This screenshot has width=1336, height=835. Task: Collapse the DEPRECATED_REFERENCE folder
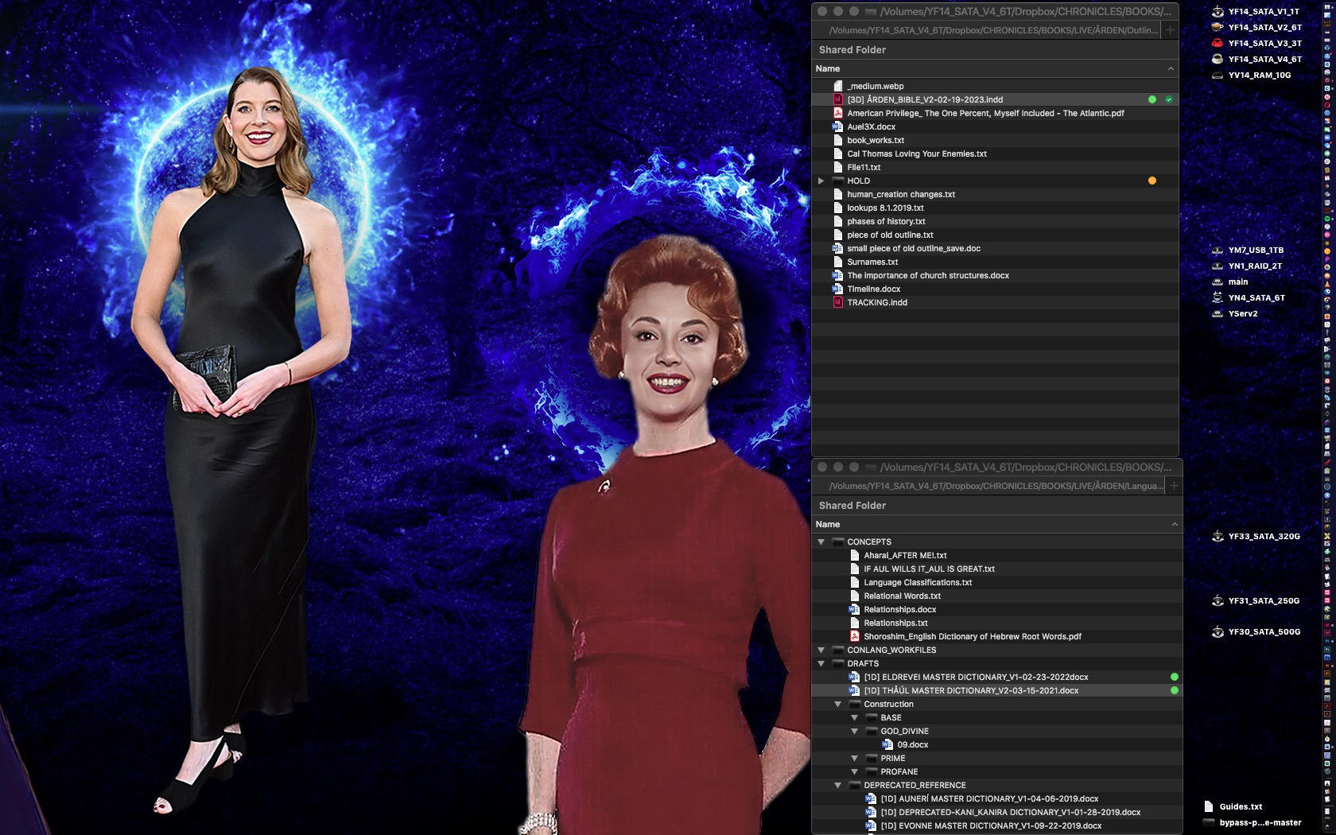837,785
